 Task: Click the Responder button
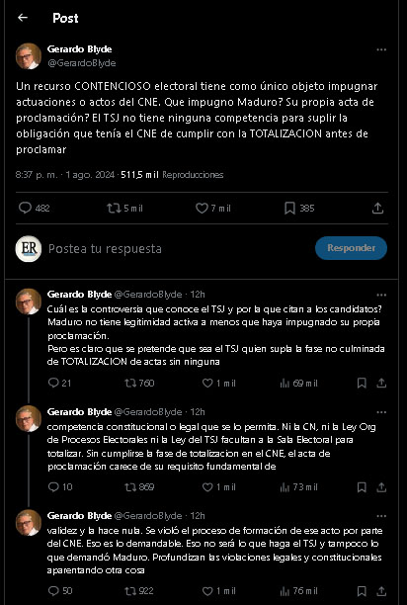point(351,248)
